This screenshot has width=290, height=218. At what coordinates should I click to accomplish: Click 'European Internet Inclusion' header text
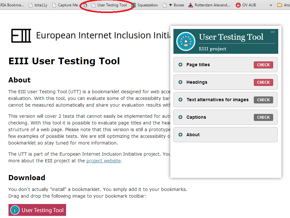click(x=103, y=35)
